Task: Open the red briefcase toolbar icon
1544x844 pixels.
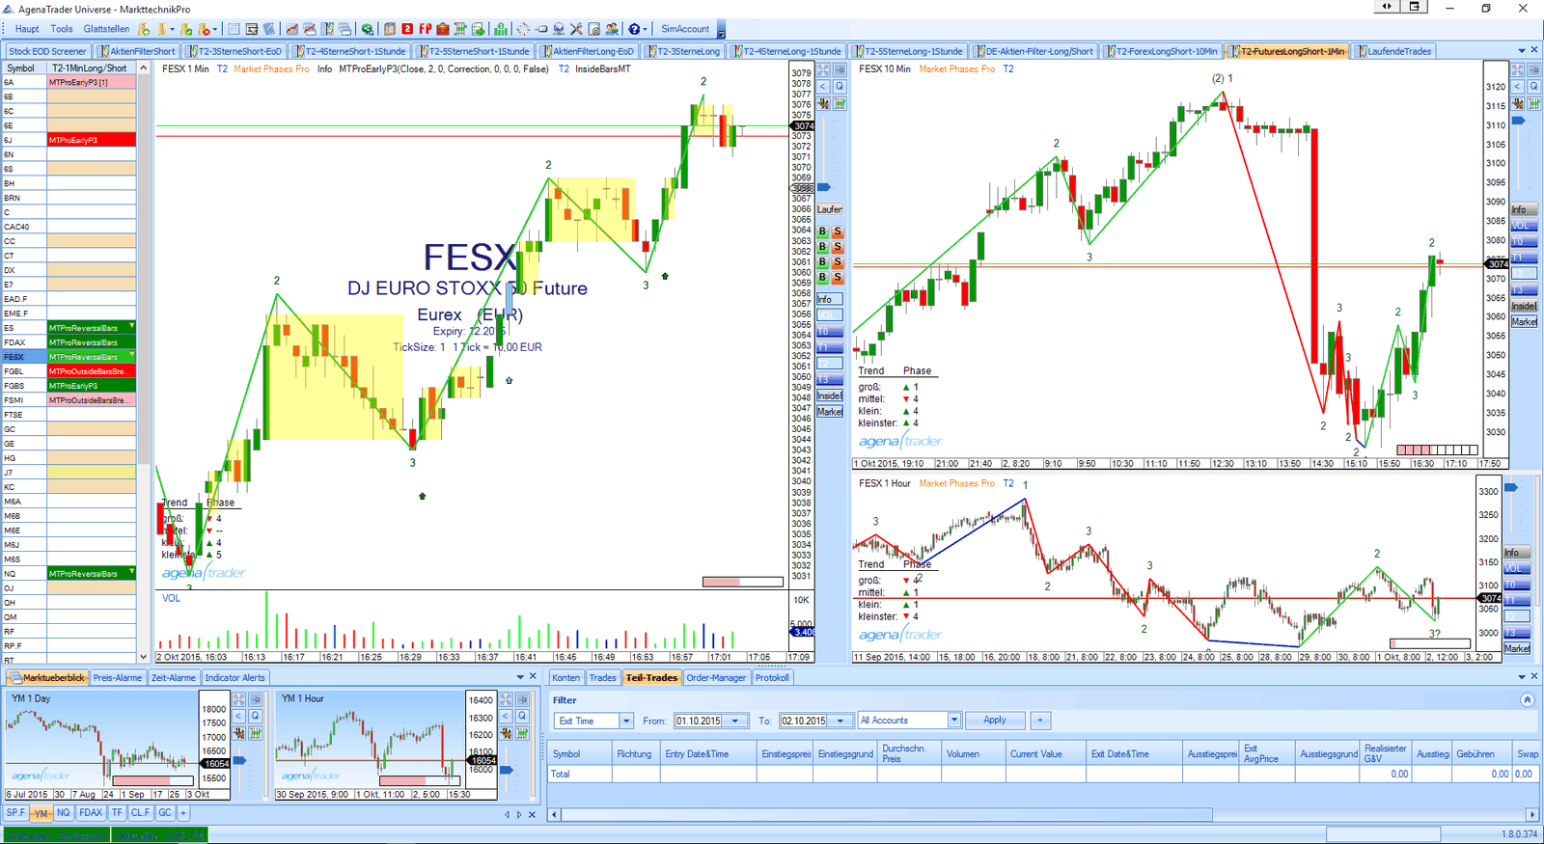Action: pyautogui.click(x=443, y=29)
